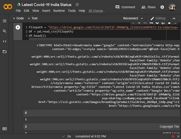Screen dimensions: 181x139
Task: Expand the Reconnect dropdown arrow
Action: [142, 19]
